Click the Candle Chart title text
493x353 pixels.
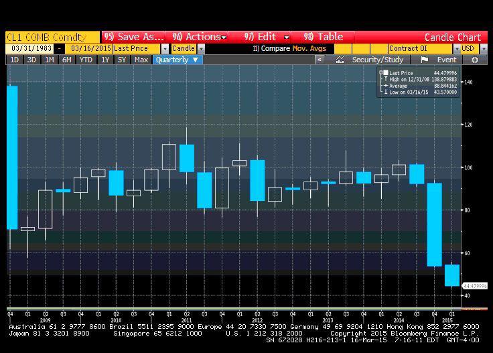pos(453,37)
